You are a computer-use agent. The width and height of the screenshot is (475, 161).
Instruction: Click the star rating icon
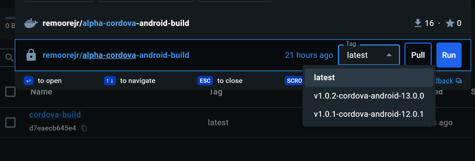(450, 23)
